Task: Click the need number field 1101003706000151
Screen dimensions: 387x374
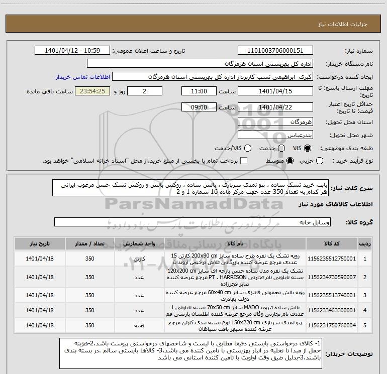Action: click(275, 51)
